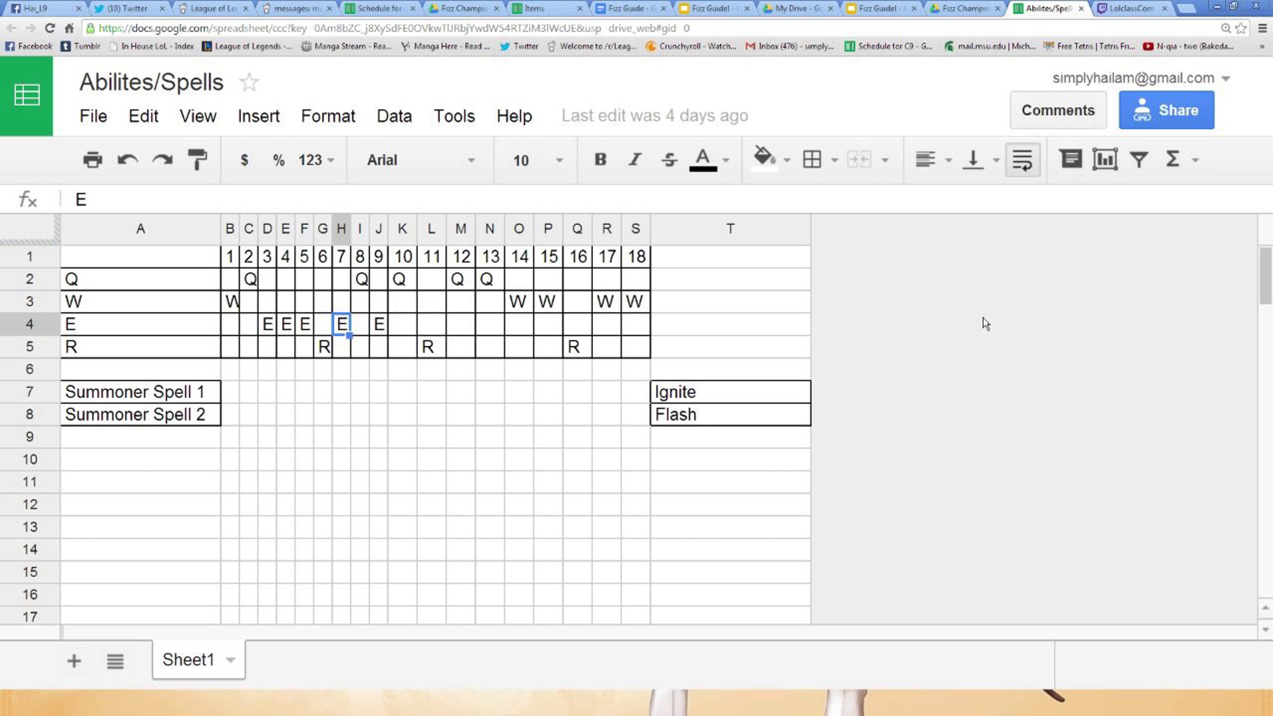Click the redo arrow icon

pyautogui.click(x=162, y=160)
